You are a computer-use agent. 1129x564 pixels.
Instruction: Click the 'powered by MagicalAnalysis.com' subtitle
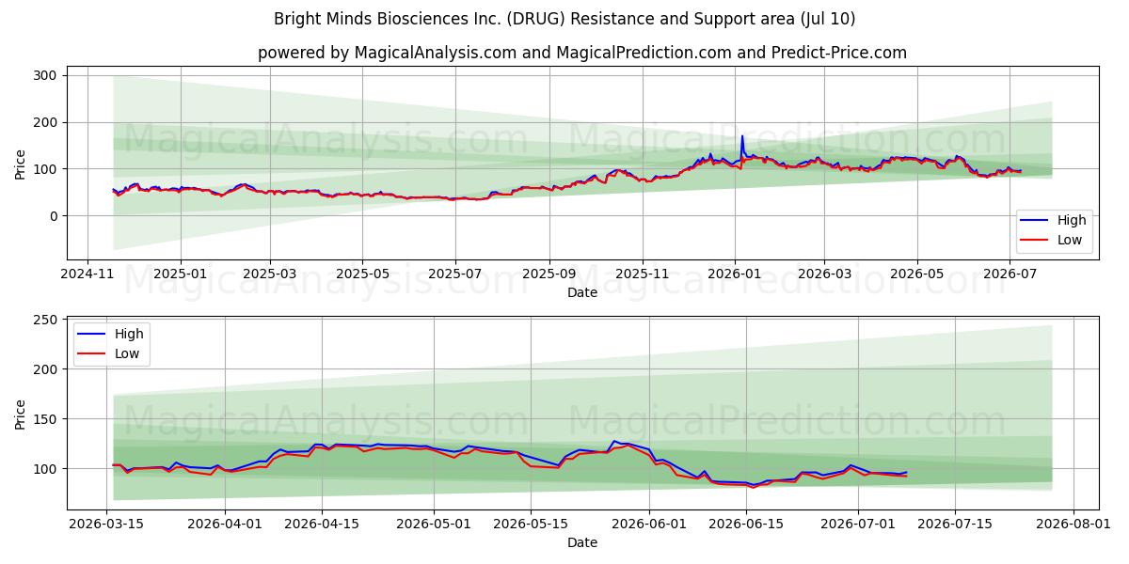point(582,53)
